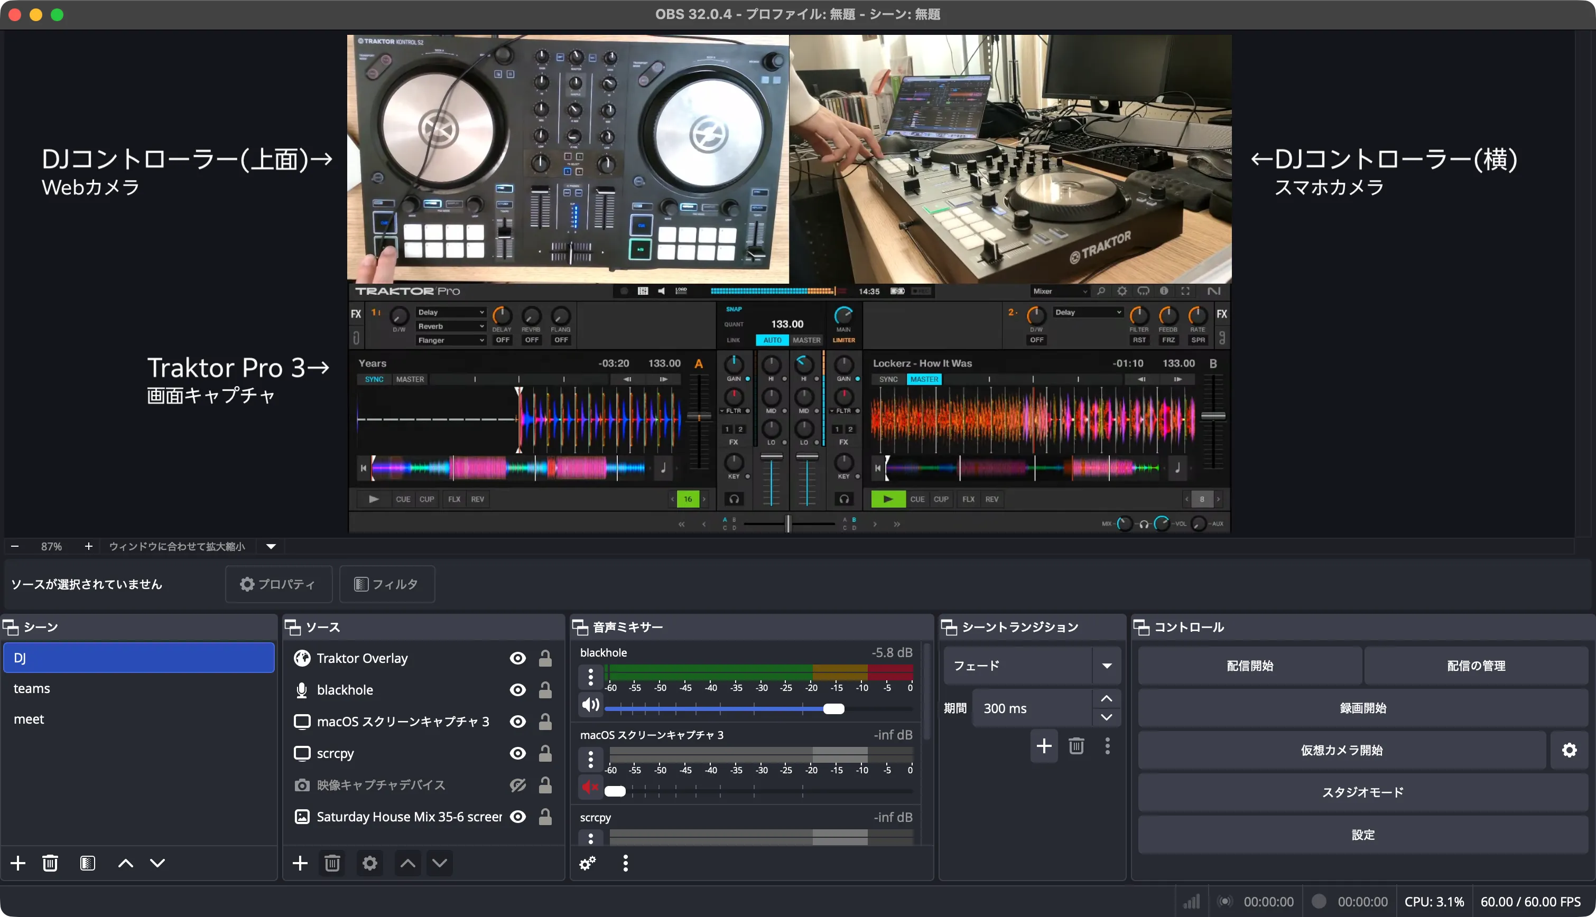Image resolution: width=1596 pixels, height=917 pixels.
Task: Move the selected source down the list
Action: pyautogui.click(x=439, y=864)
